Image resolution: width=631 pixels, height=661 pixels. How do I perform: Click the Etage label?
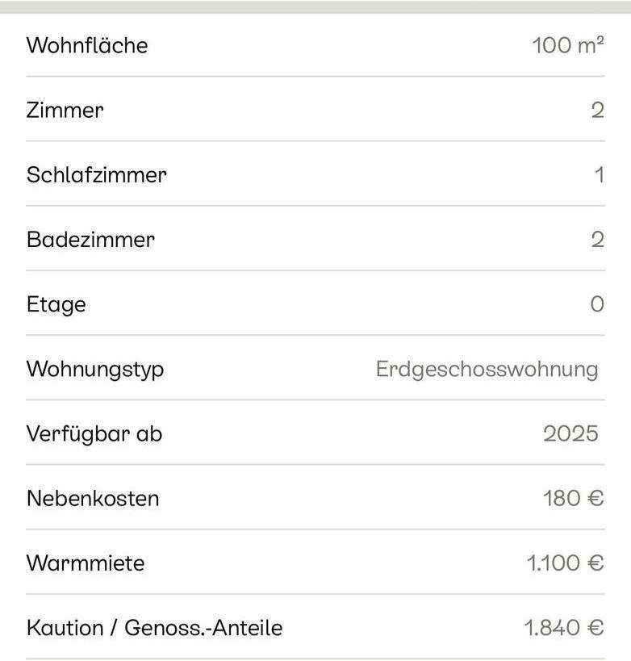[x=56, y=304]
